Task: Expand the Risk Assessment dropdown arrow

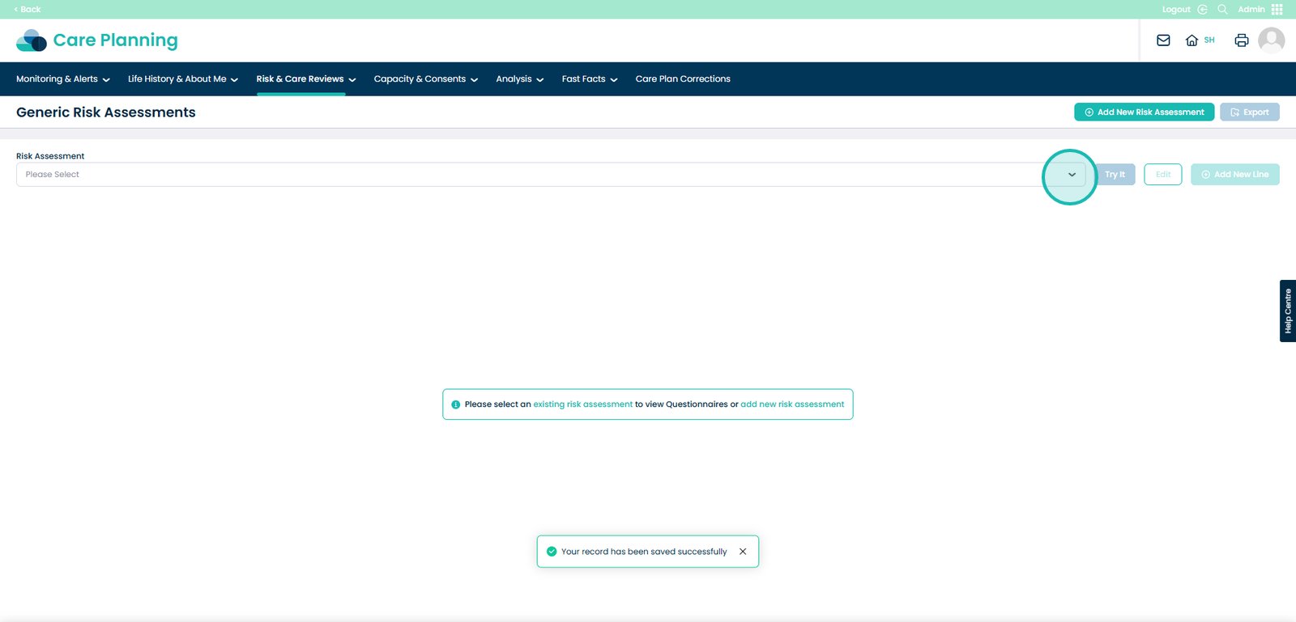Action: (1072, 175)
